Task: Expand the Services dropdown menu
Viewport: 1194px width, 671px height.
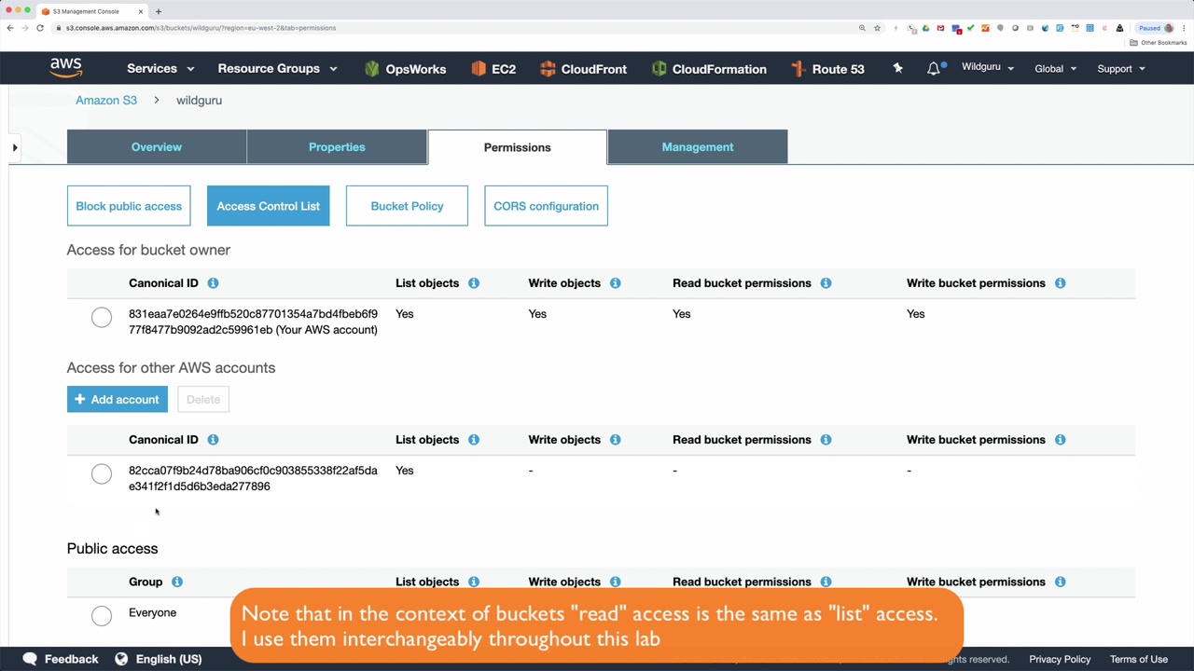Action: point(160,69)
